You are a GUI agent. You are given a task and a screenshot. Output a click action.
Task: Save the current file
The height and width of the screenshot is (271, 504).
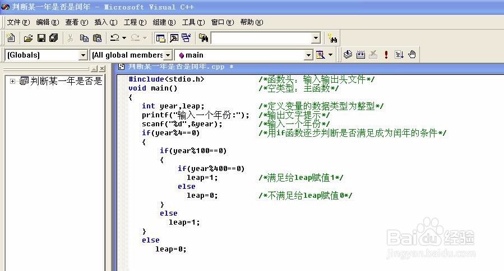(x=41, y=38)
